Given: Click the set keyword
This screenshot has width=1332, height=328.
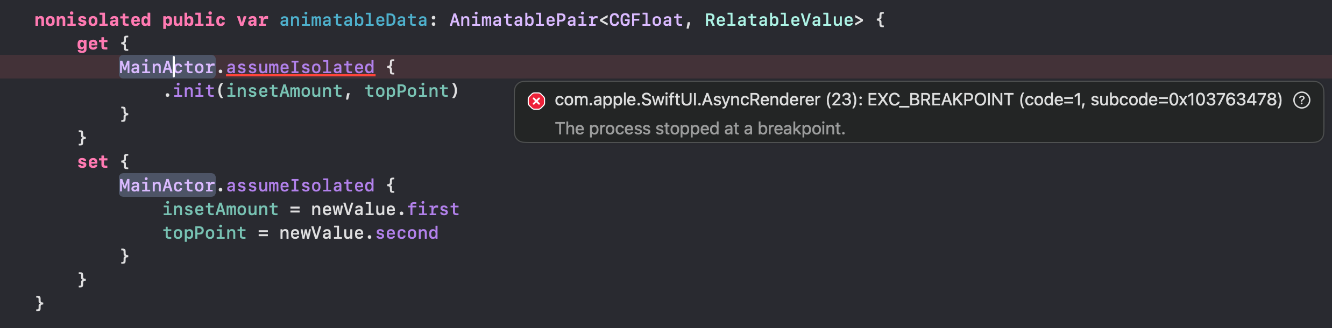Looking at the screenshot, I should [93, 162].
